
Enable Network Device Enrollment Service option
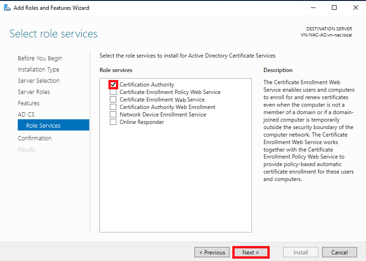point(113,115)
